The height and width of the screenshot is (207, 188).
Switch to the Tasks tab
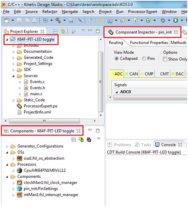143,145
